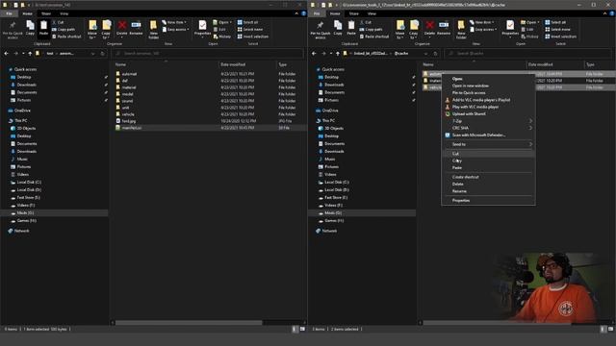Image resolution: width=616 pixels, height=346 pixels.
Task: Click the Up arrow in left window navigation bar
Action: point(30,54)
